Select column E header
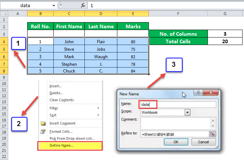Image resolution: width=244 pixels, height=160 pixels. tap(133, 14)
